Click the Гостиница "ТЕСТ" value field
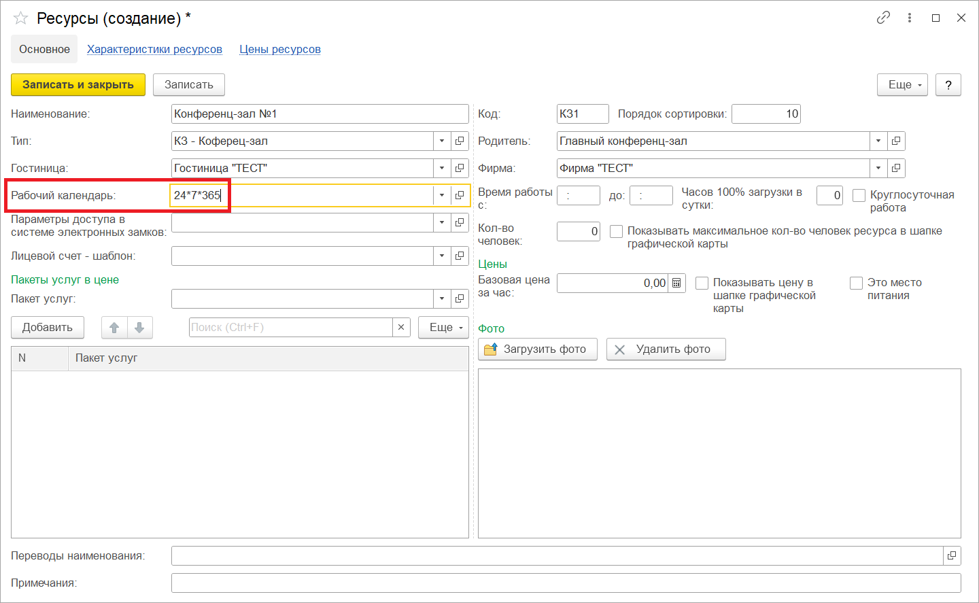979x603 pixels. (x=303, y=168)
